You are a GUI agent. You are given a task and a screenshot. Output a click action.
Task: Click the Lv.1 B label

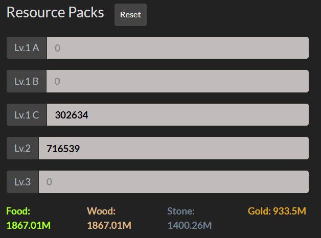pyautogui.click(x=27, y=81)
